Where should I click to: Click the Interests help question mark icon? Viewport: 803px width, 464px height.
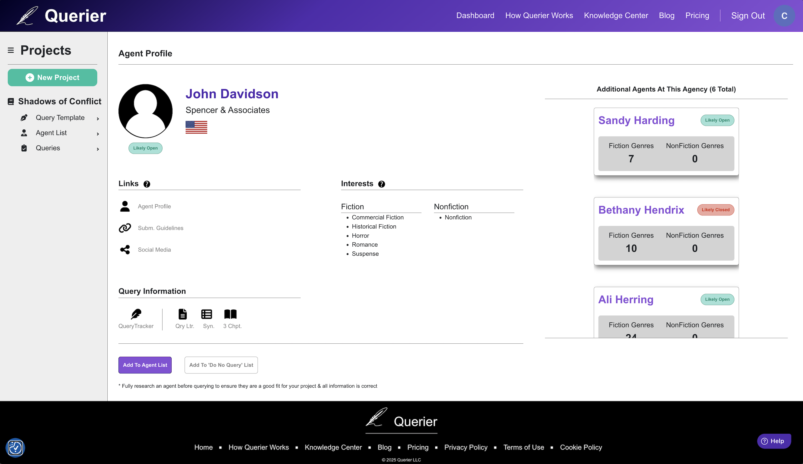coord(381,184)
